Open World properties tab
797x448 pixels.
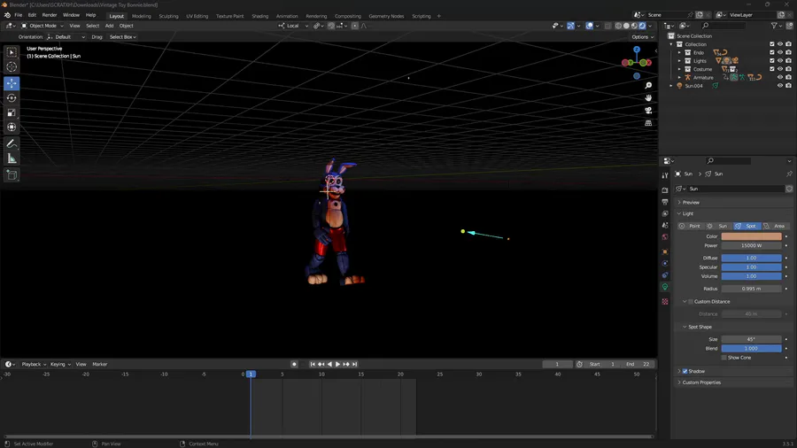click(x=665, y=237)
